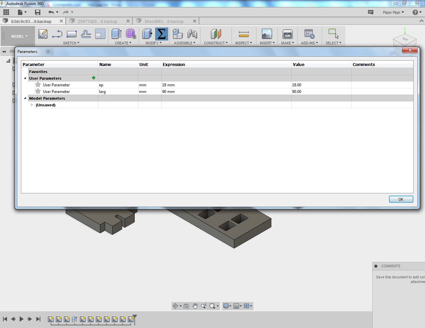Collapse the Model Parameters group
The image size is (425, 328).
[25, 98]
